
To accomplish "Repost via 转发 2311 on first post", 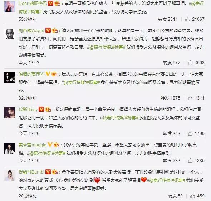I will point(168,19).
